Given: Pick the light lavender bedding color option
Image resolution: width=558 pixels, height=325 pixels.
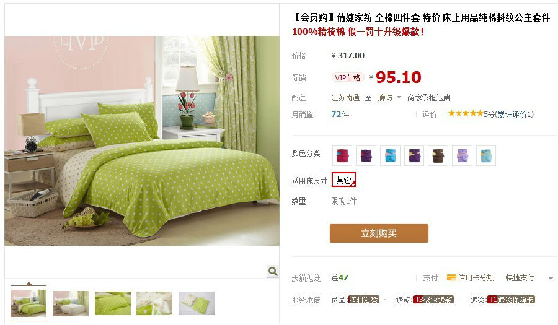Looking at the screenshot, I should point(463,155).
